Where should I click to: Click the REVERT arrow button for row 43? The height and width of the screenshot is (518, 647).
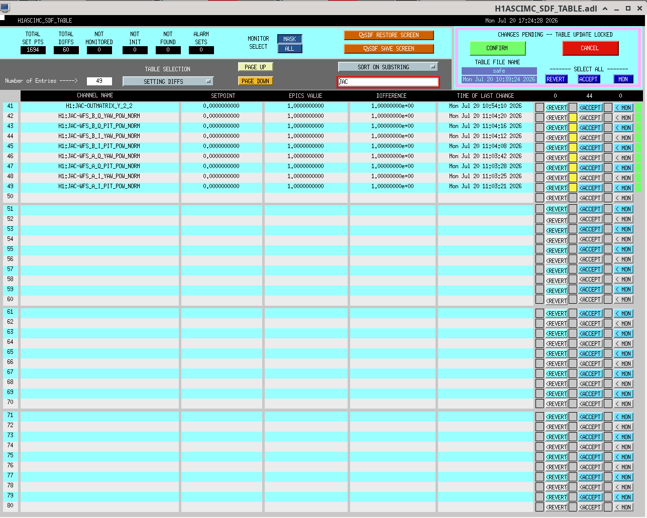pos(557,127)
